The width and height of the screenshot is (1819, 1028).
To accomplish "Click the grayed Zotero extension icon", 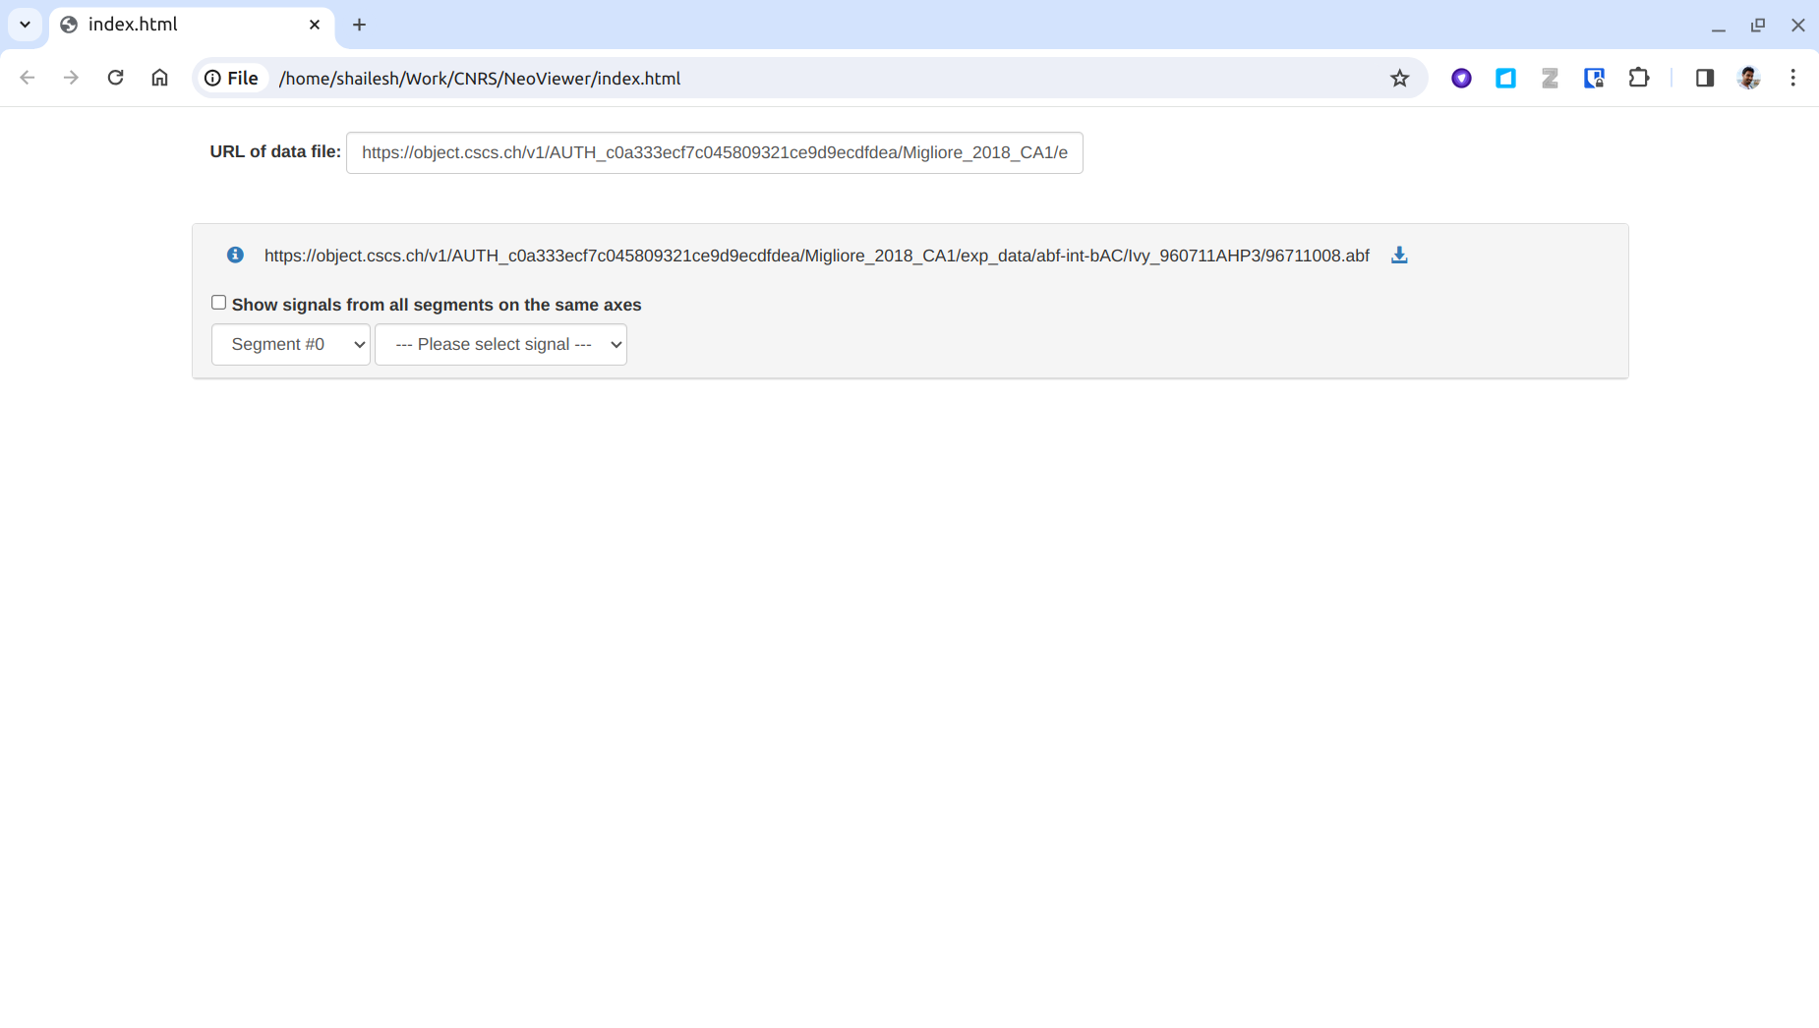I will point(1550,78).
